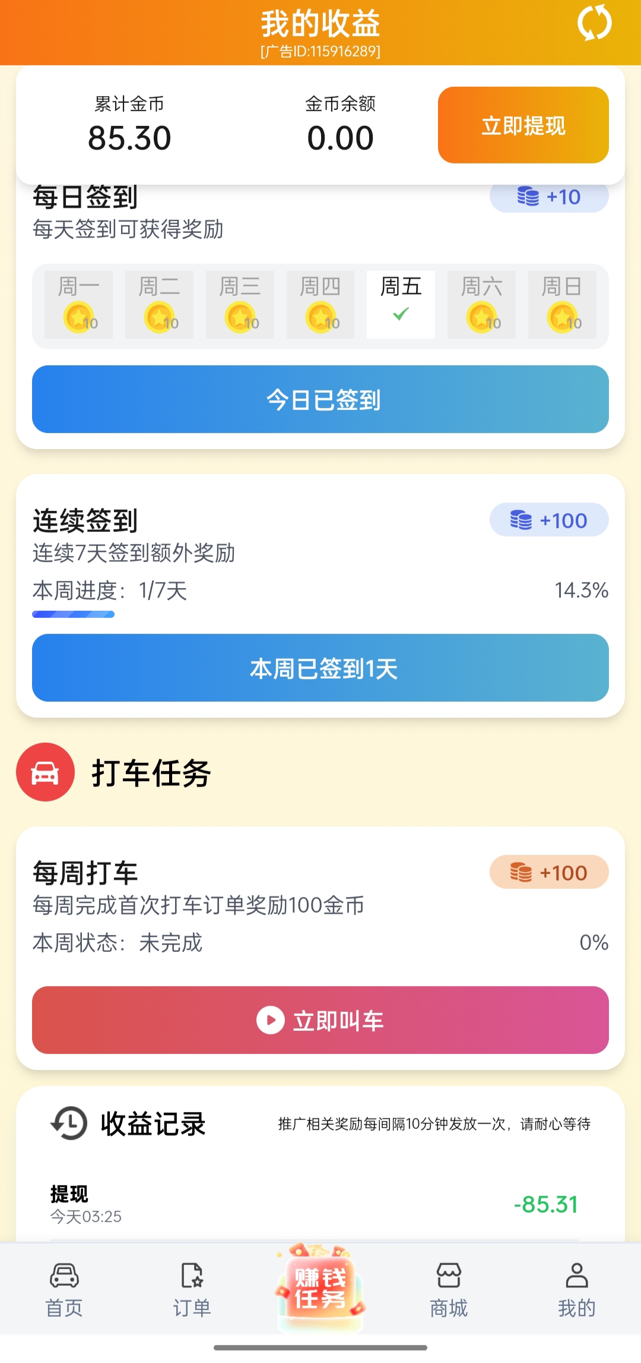This screenshot has width=641, height=1363.
Task: Tap the 赚钱任务 center icon
Action: tap(320, 1287)
